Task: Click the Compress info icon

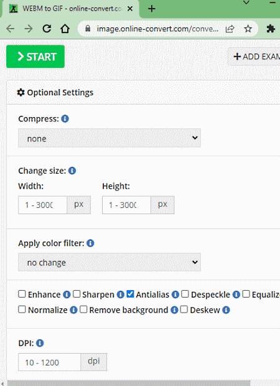Action: tap(65, 119)
